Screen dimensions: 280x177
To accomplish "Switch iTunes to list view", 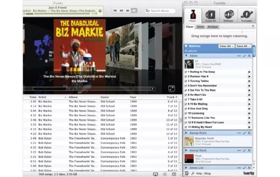I will point(115,11).
